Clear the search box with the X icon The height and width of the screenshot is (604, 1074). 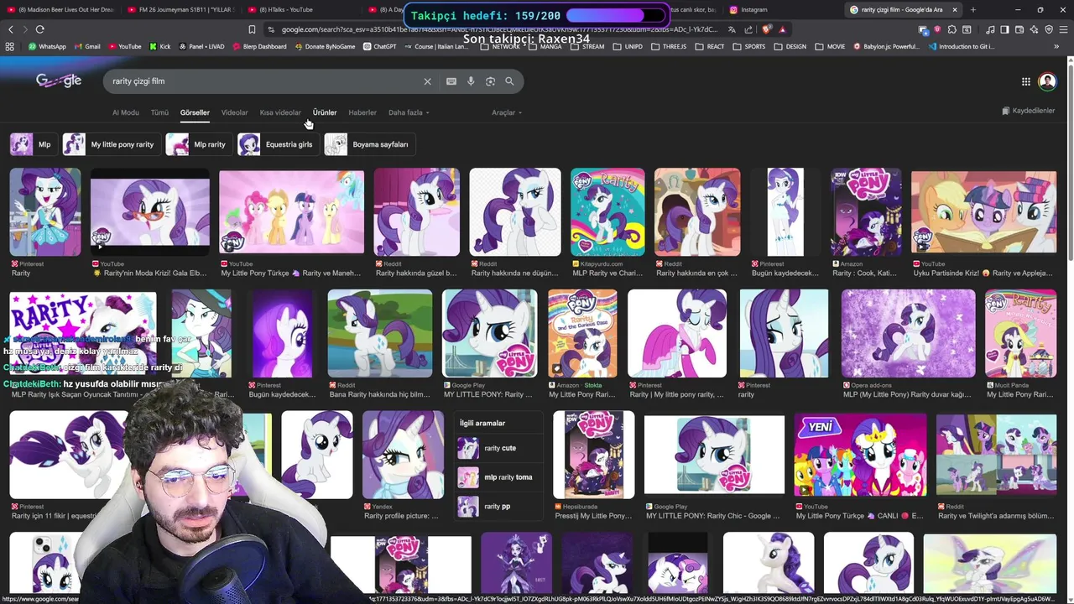[x=427, y=81]
